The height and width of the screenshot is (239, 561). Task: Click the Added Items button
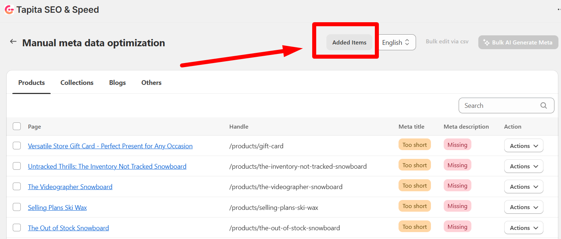pos(349,43)
